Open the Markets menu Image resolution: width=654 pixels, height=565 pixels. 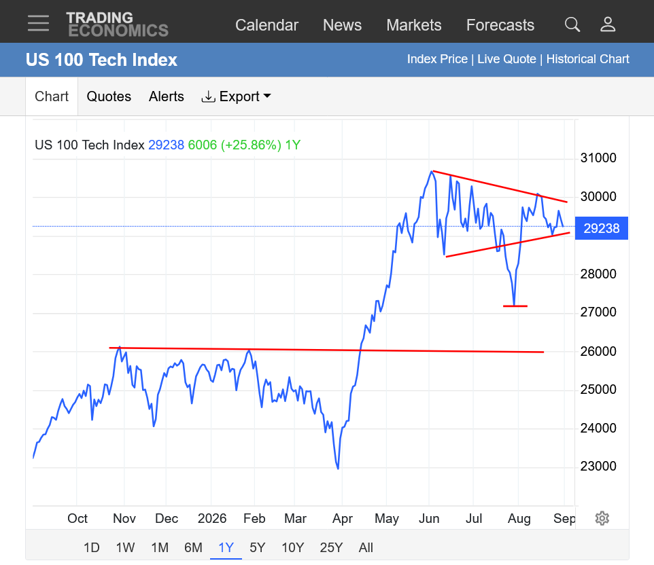point(414,25)
